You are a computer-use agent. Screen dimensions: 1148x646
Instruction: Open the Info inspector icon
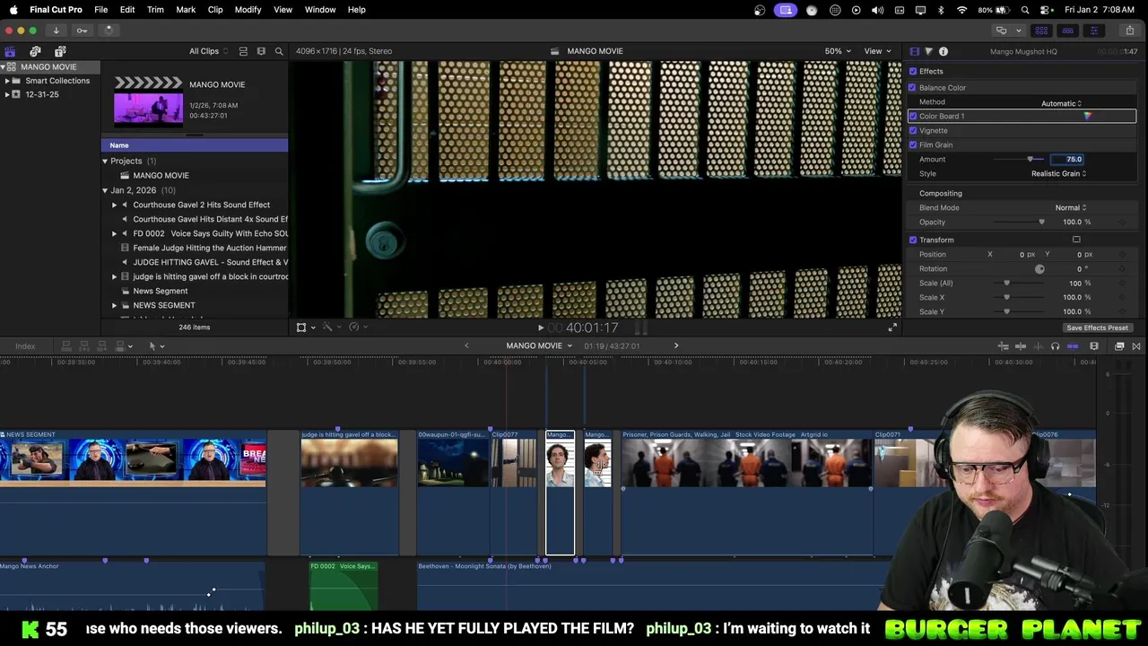pos(944,51)
